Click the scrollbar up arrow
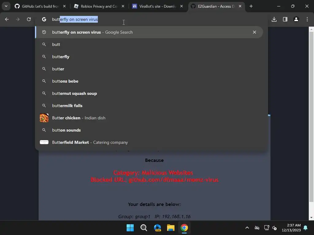 point(311,29)
